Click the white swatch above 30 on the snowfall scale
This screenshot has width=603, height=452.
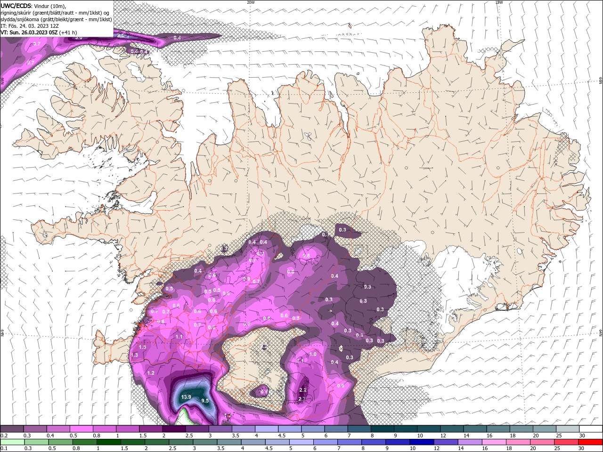click(x=591, y=429)
